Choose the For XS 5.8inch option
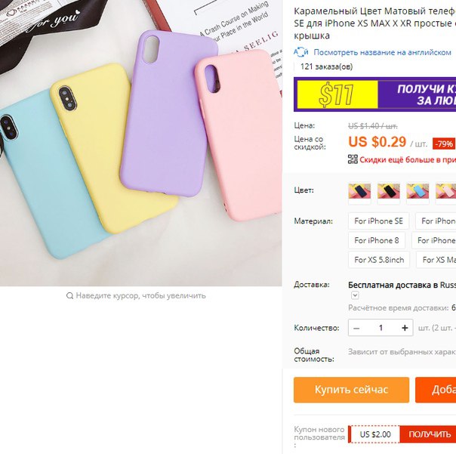This screenshot has width=456, height=454. pos(379,260)
